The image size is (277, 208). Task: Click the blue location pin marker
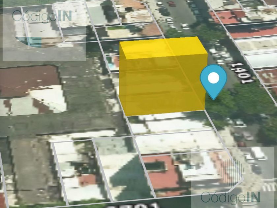click(213, 82)
